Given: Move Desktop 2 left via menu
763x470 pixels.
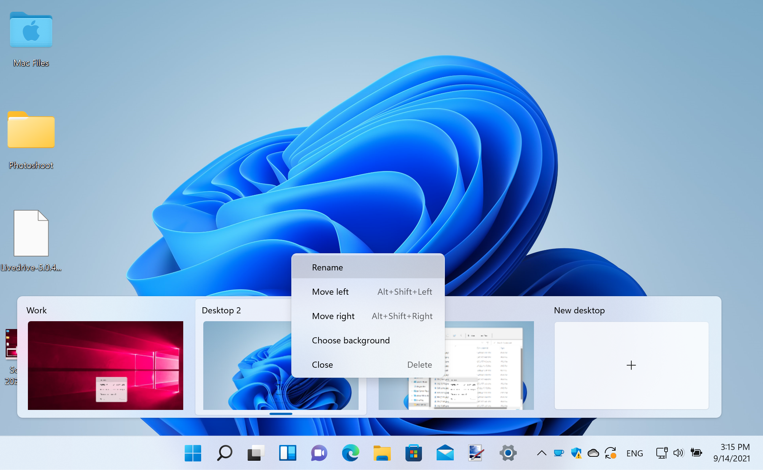Looking at the screenshot, I should click(330, 292).
